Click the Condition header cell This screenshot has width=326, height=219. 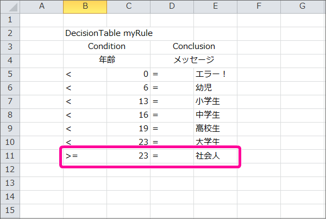pyautogui.click(x=106, y=46)
